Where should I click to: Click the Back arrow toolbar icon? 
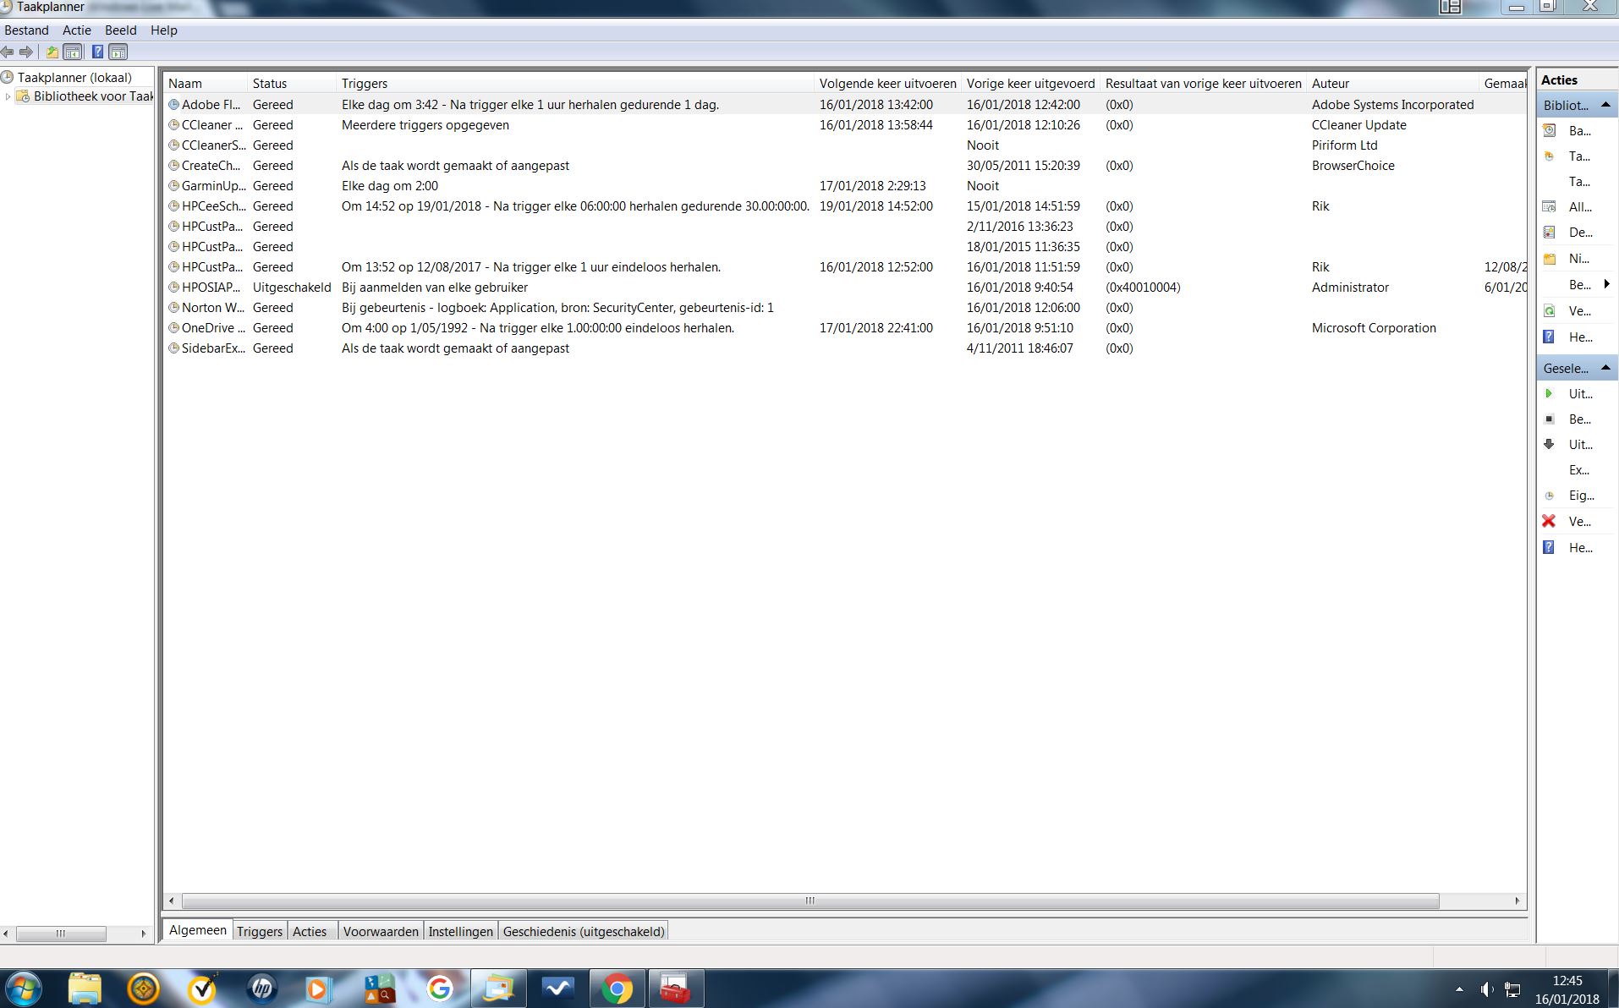8,52
